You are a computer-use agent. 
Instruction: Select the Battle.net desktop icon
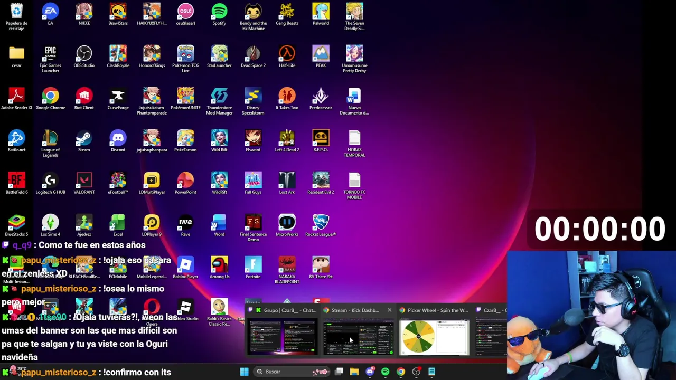[16, 141]
